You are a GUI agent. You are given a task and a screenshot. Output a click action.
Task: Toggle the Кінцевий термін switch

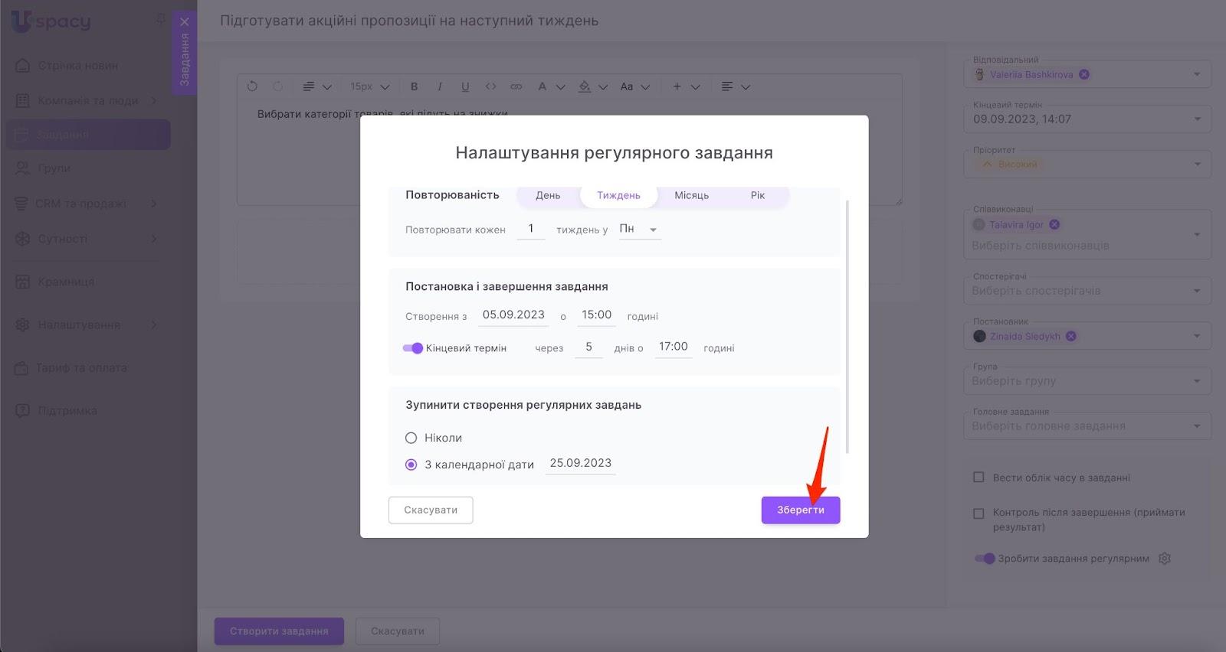click(413, 348)
